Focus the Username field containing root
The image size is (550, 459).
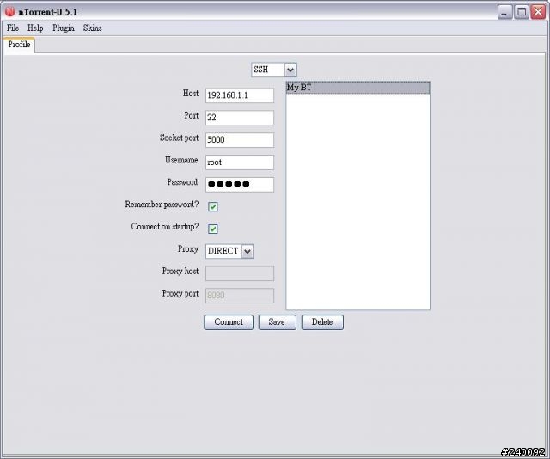[x=240, y=162]
